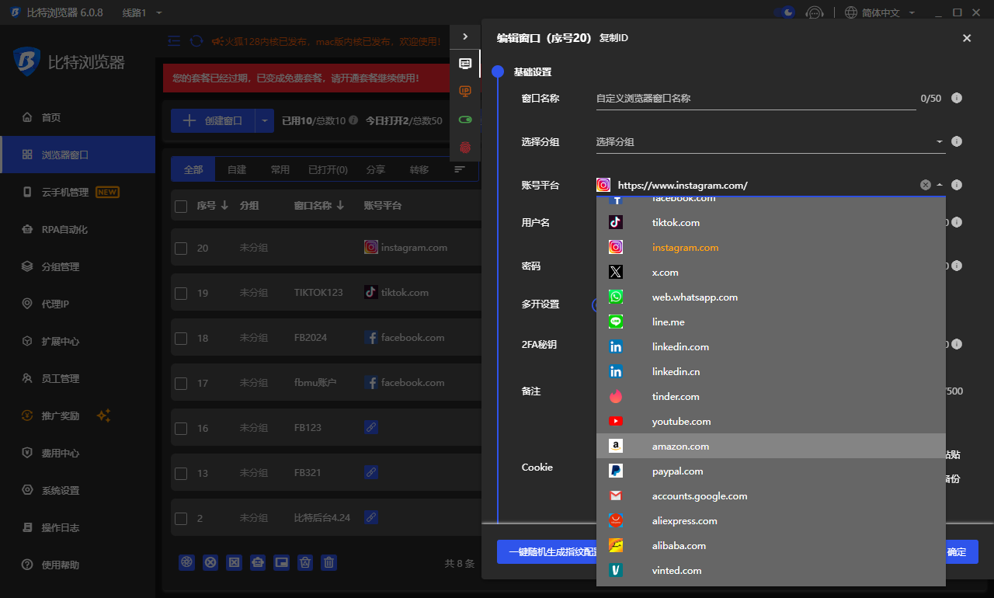
Task: Switch to the 自建 tab
Action: [x=237, y=169]
